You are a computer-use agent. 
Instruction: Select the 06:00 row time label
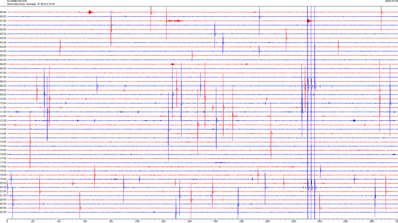(x=3, y=64)
